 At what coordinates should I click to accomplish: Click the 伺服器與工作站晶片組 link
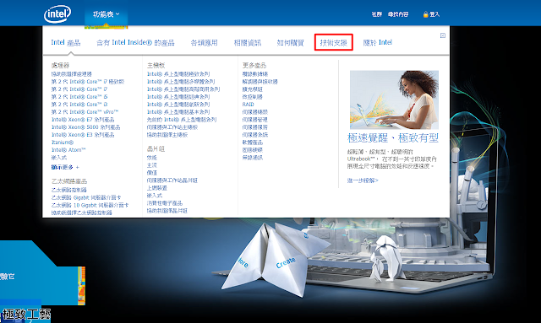tap(172, 180)
